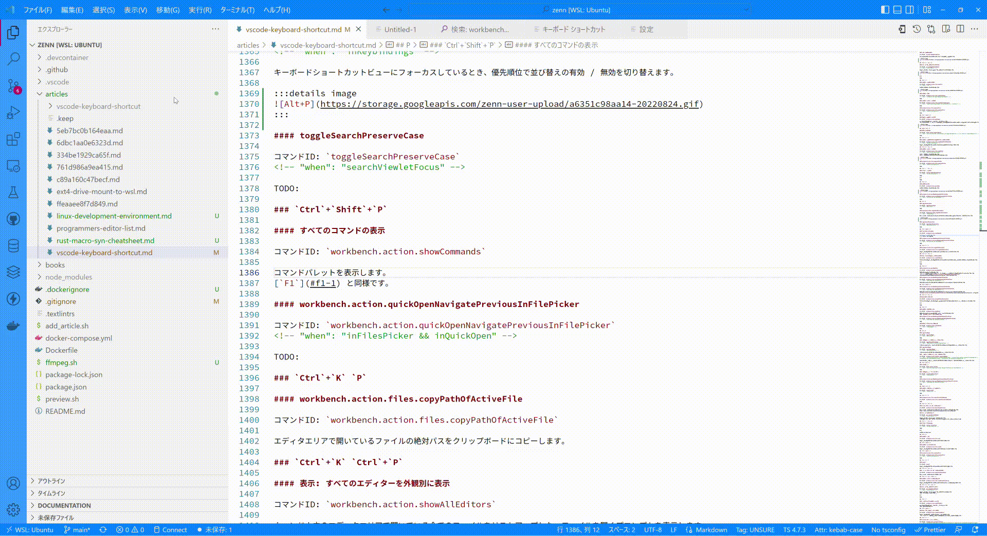Open the storage.googleapis.com gif link

[509, 104]
